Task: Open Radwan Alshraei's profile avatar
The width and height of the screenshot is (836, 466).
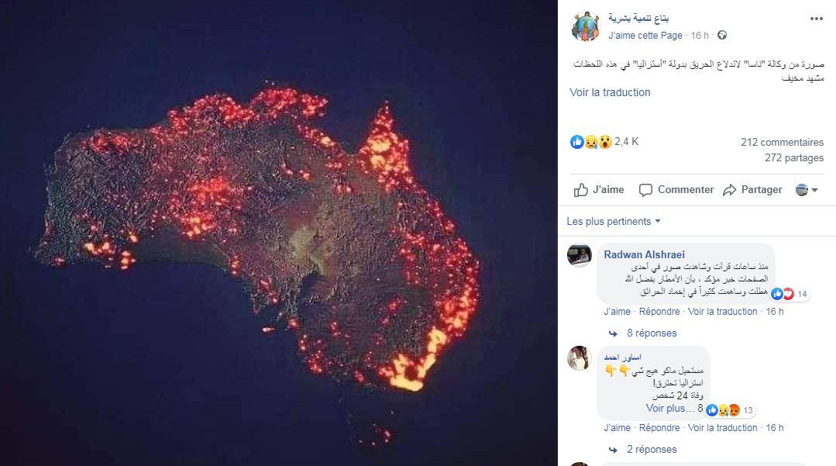Action: 579,256
